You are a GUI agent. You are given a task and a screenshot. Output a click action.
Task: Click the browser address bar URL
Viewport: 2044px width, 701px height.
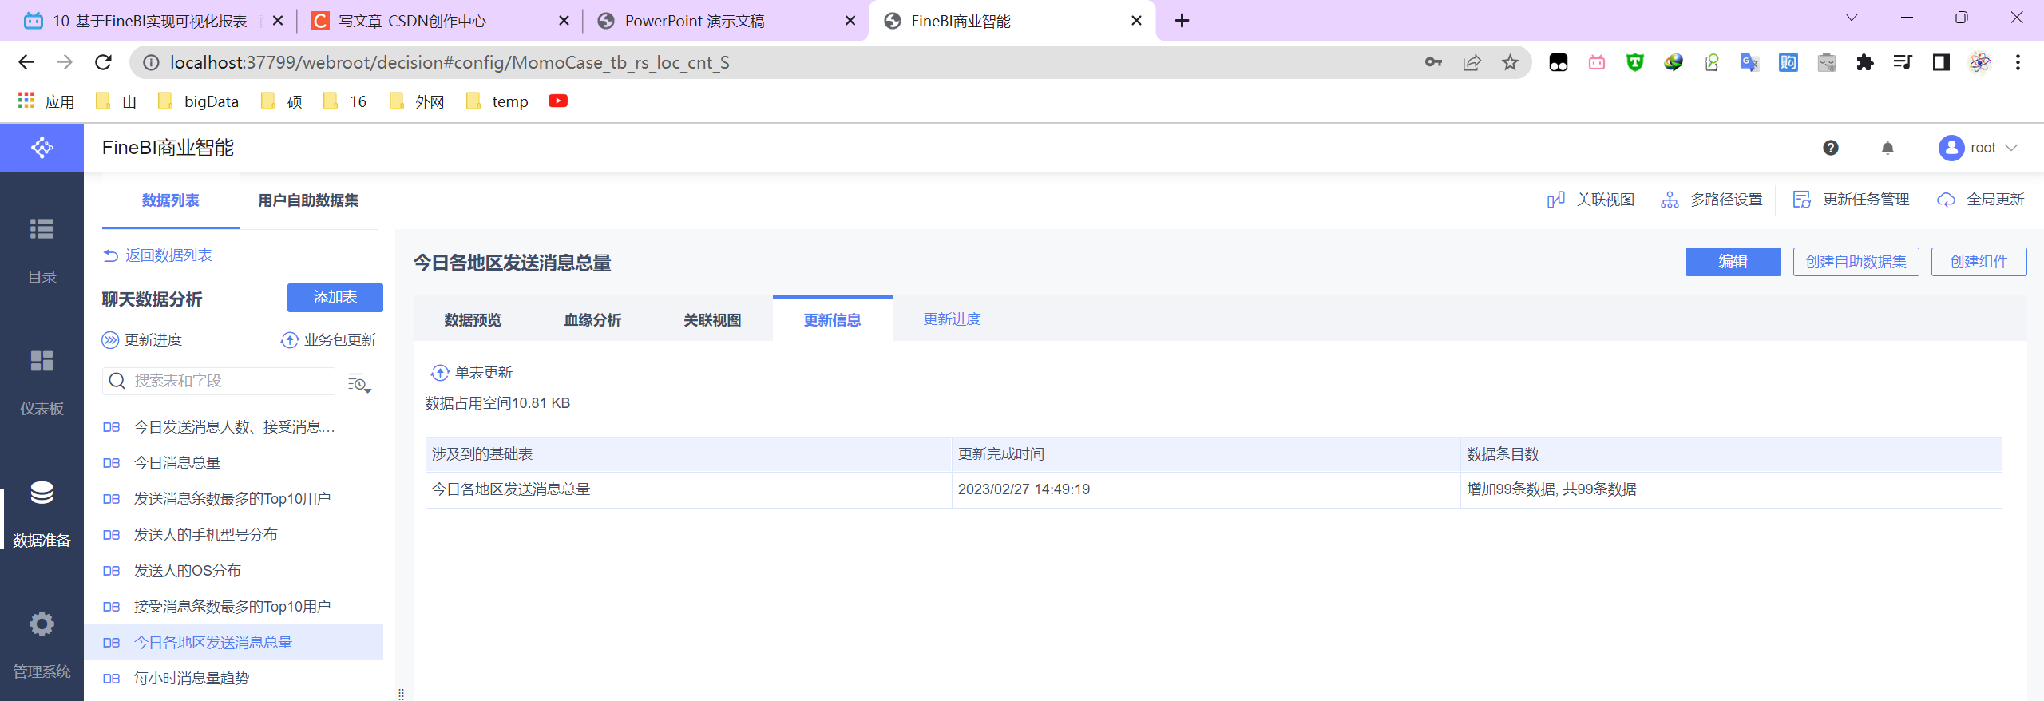coord(450,62)
